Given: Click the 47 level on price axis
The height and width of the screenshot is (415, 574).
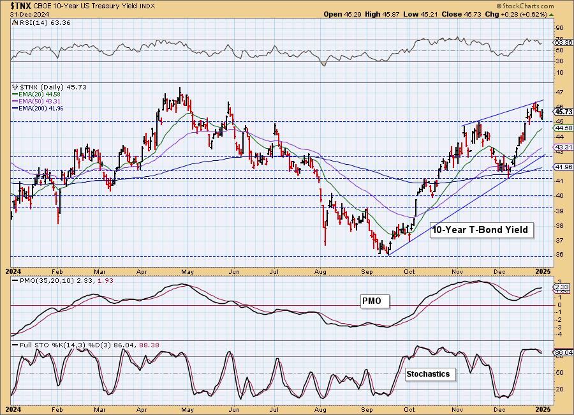Looking at the screenshot, I should coord(560,93).
